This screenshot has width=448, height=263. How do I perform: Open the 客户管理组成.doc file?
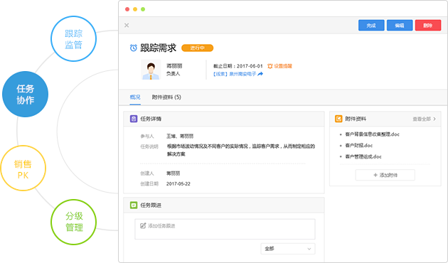(363, 156)
